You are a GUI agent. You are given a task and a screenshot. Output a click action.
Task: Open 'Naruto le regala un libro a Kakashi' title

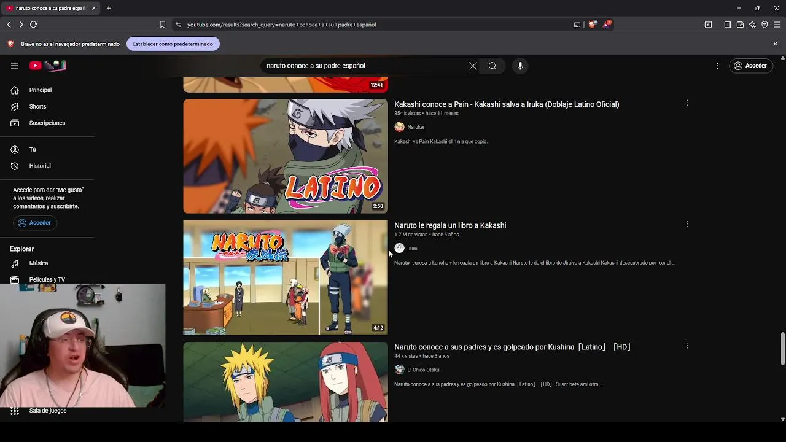coord(450,226)
